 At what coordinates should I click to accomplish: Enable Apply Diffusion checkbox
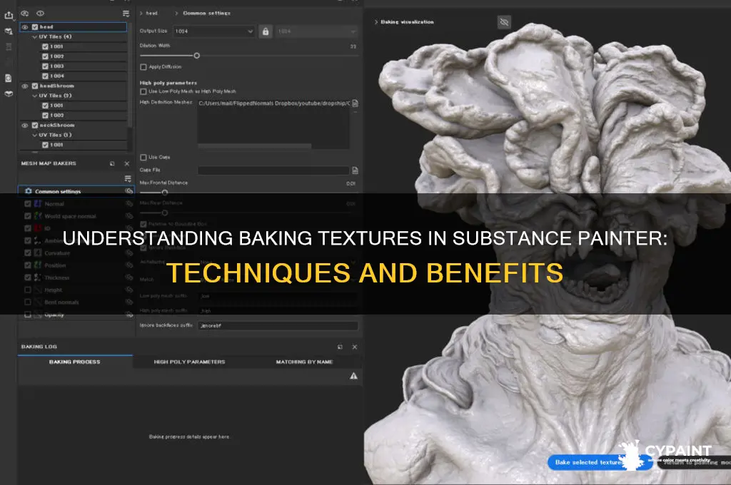pyautogui.click(x=143, y=67)
